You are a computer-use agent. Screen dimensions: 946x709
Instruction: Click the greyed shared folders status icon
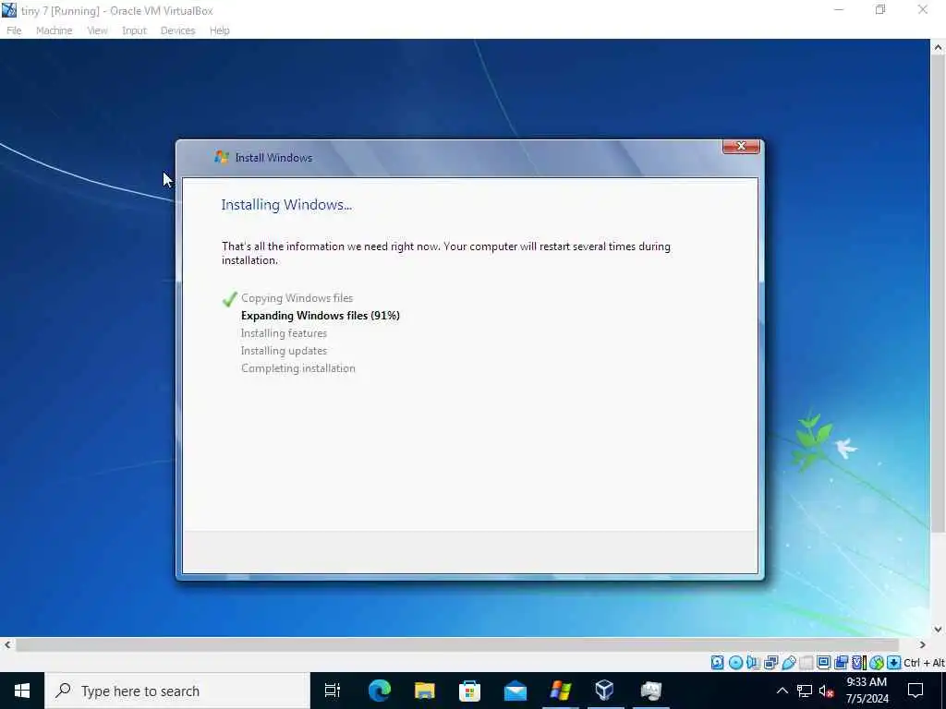(x=806, y=663)
